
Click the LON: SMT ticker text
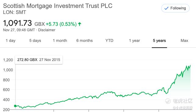(x=15, y=12)
